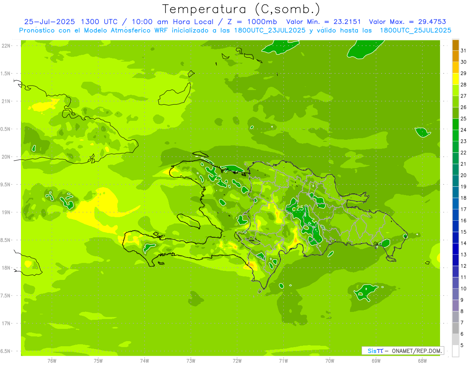Click the '70W' longitude label
Screen dimensions: 474x366
(330, 361)
